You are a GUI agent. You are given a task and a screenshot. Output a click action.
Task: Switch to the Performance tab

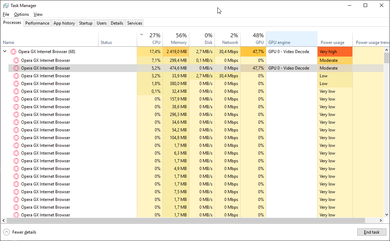click(x=37, y=23)
